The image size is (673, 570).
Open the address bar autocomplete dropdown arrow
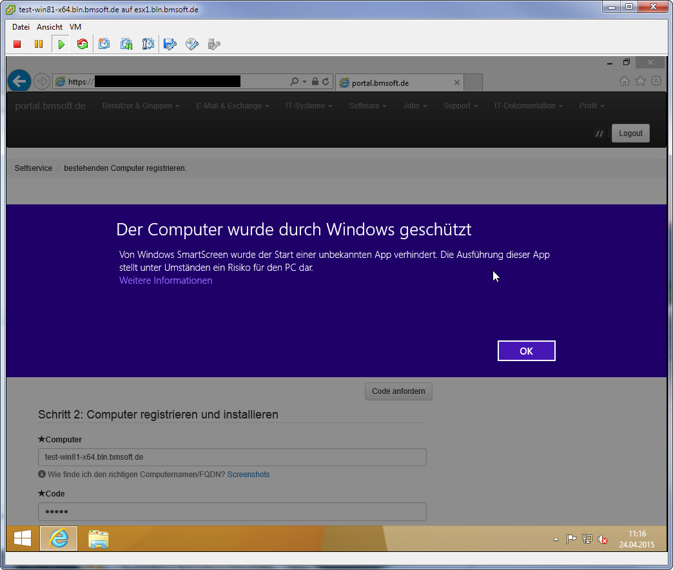[x=304, y=81]
